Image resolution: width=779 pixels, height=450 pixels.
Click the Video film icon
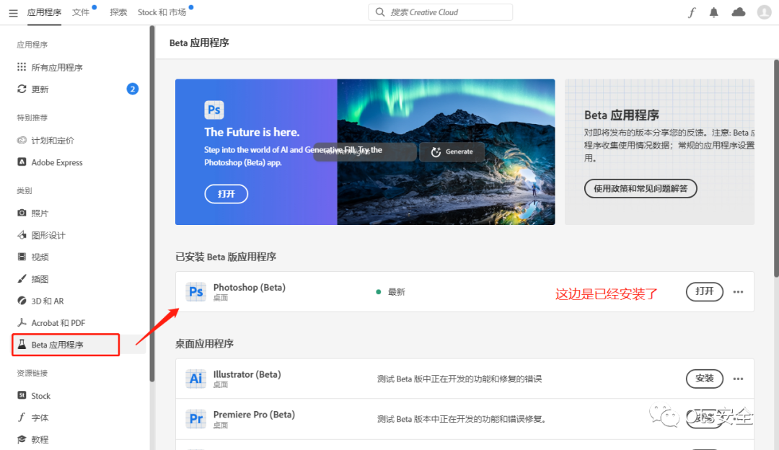tap(22, 257)
